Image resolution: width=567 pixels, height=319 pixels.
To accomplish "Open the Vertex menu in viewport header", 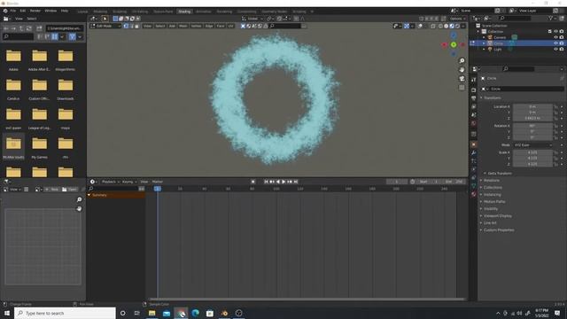I will pyautogui.click(x=196, y=26).
